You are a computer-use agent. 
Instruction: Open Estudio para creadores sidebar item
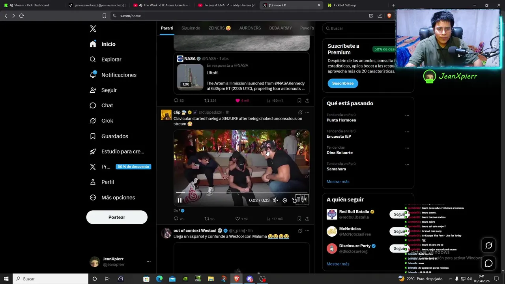click(x=117, y=151)
